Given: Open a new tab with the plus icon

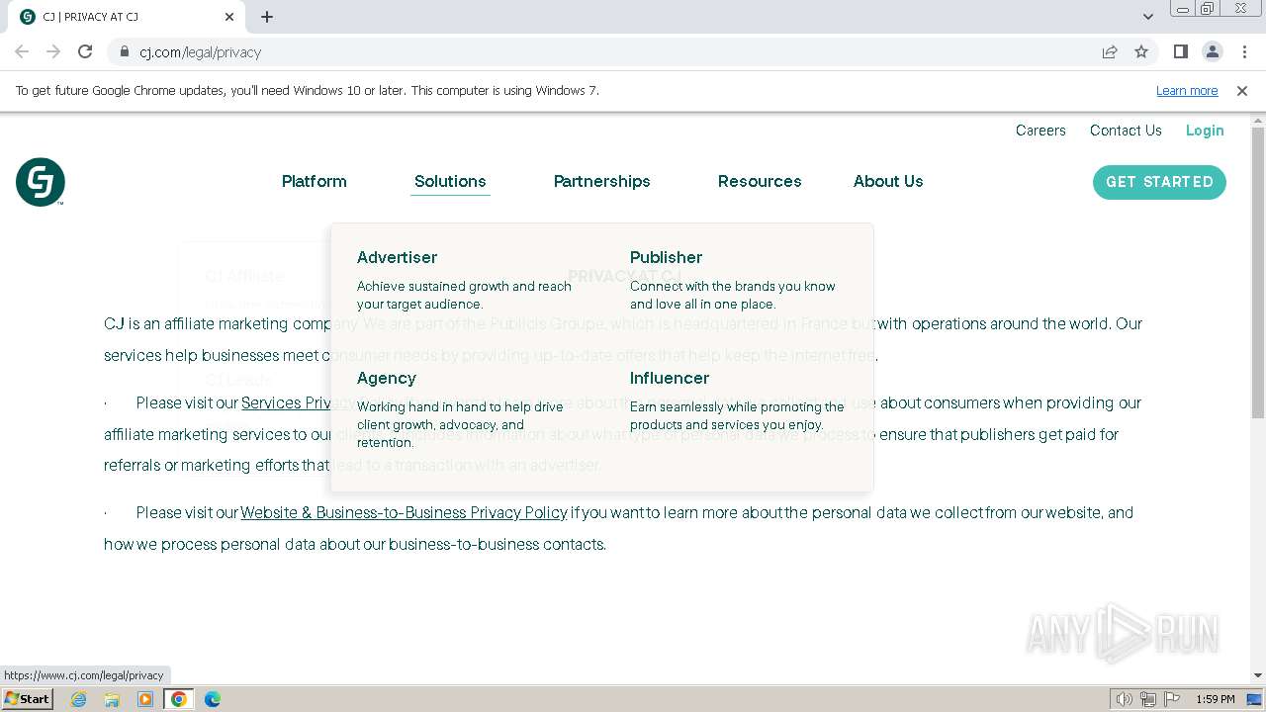Looking at the screenshot, I should pos(267,17).
